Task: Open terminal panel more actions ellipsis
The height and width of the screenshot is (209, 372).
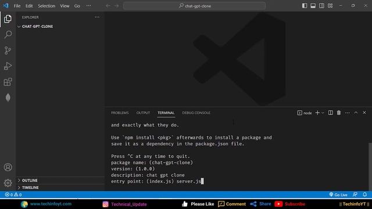Action: point(348,113)
